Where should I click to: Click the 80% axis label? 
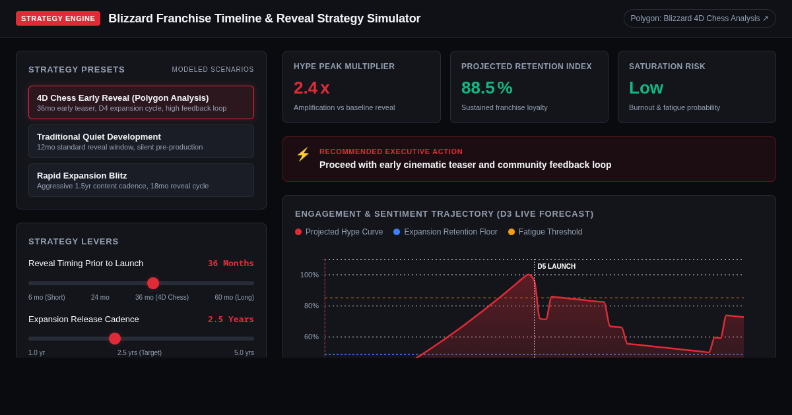[x=312, y=306]
